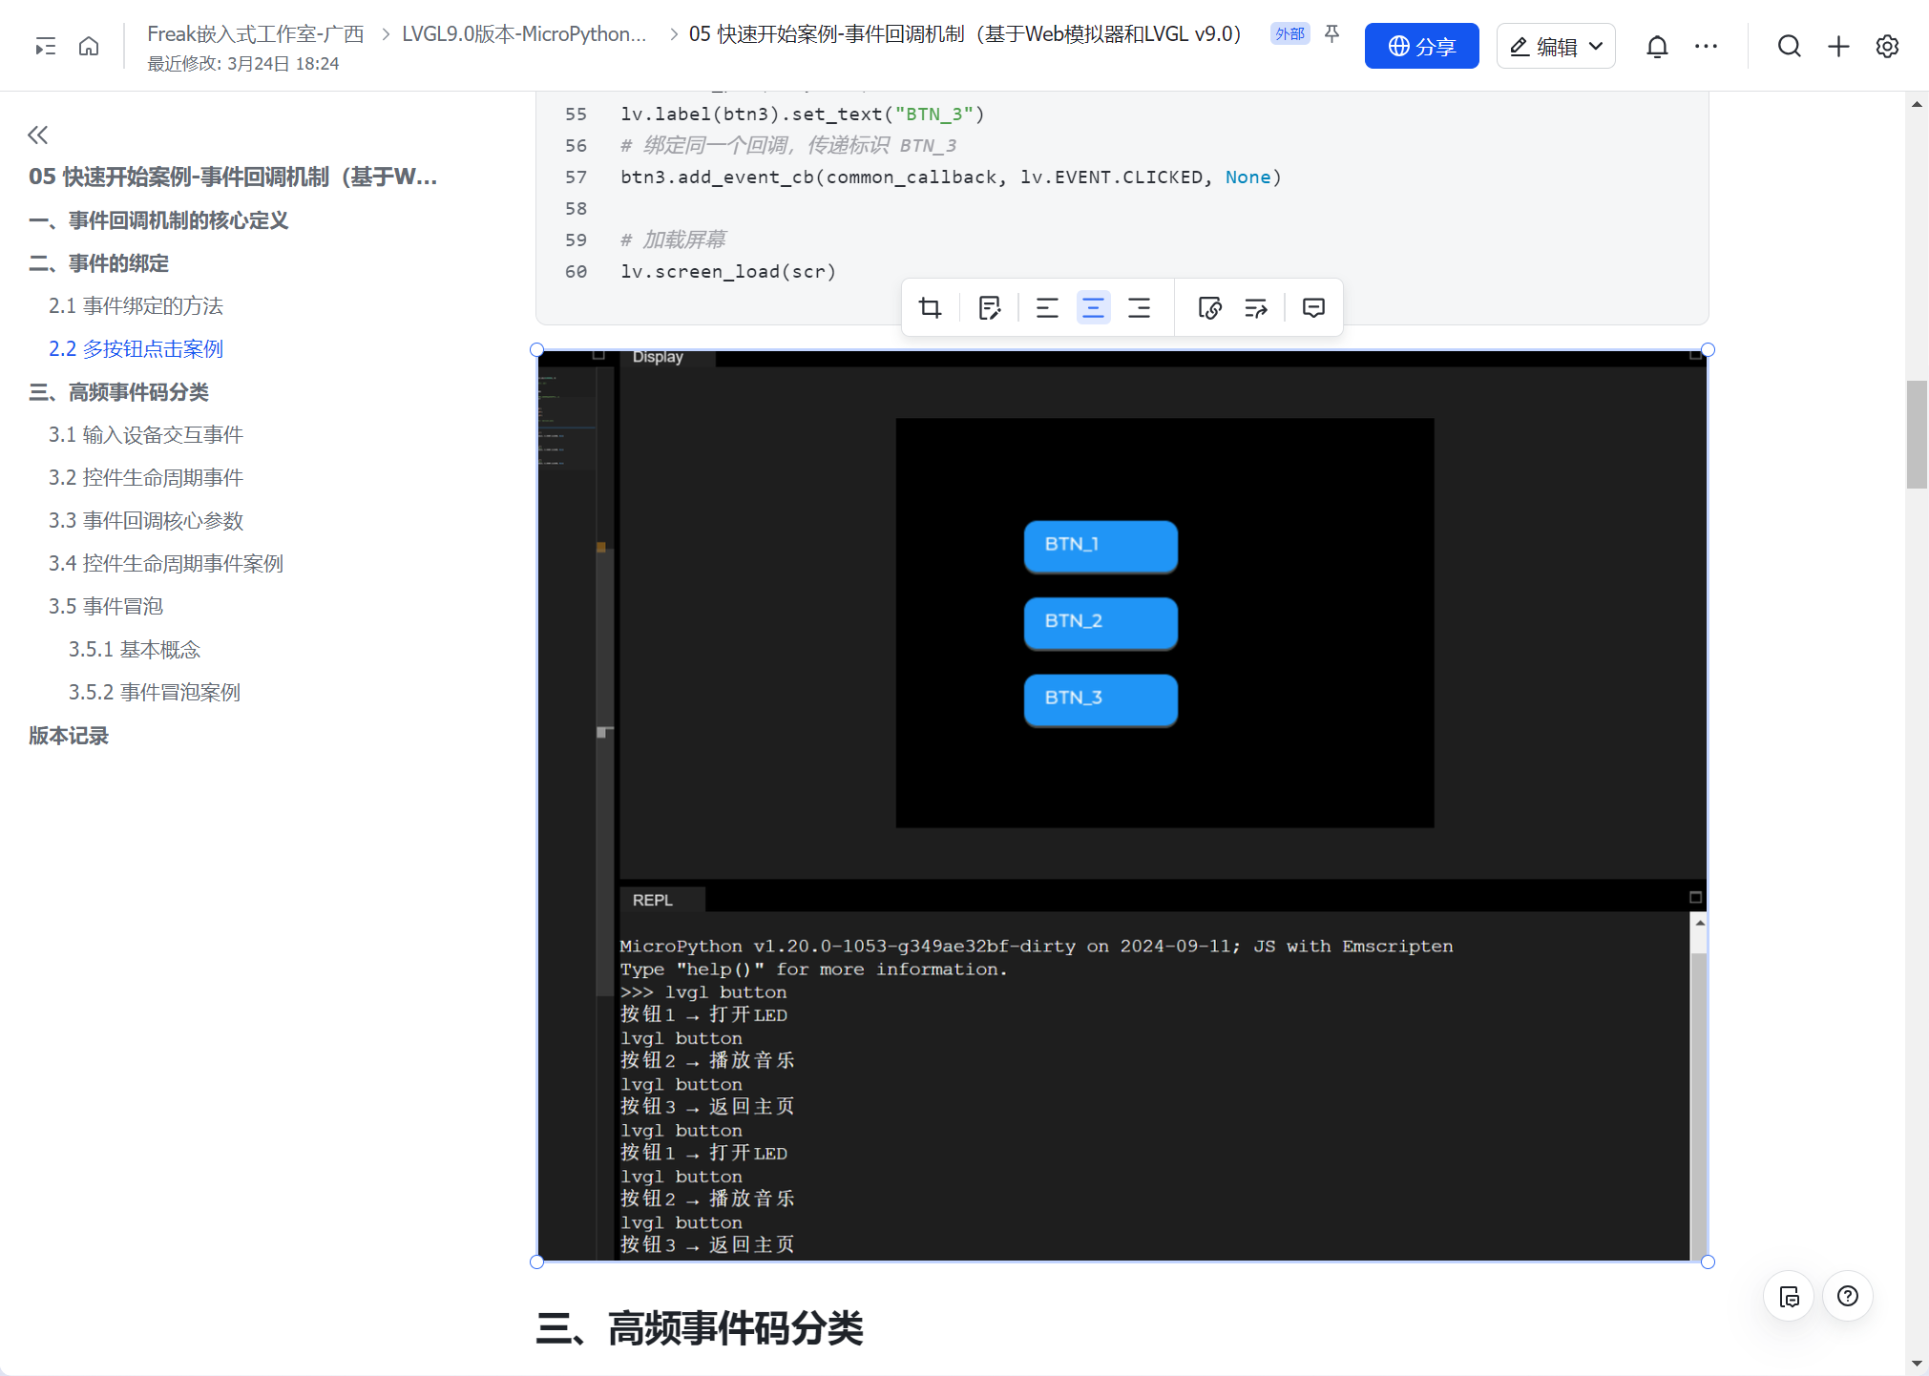Go to 版本记录 section
1929x1376 pixels.
[69, 736]
